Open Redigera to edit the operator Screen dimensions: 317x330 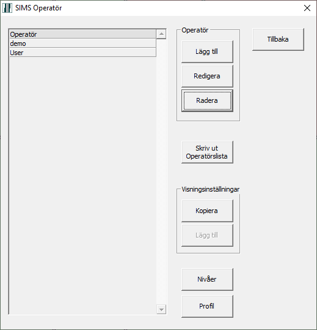207,76
